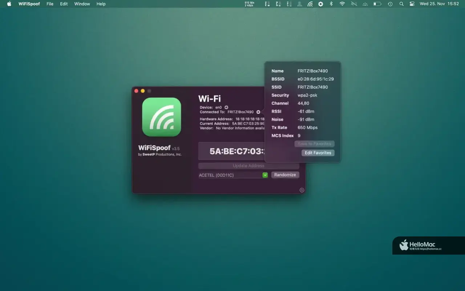The width and height of the screenshot is (465, 291).
Task: Click the Update Address button
Action: (248, 166)
